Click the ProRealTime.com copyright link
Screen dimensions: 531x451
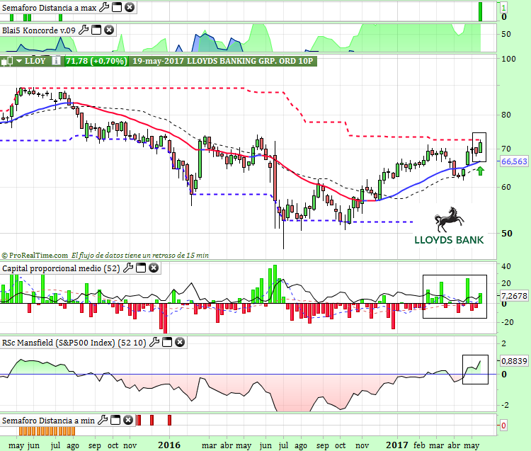35,256
